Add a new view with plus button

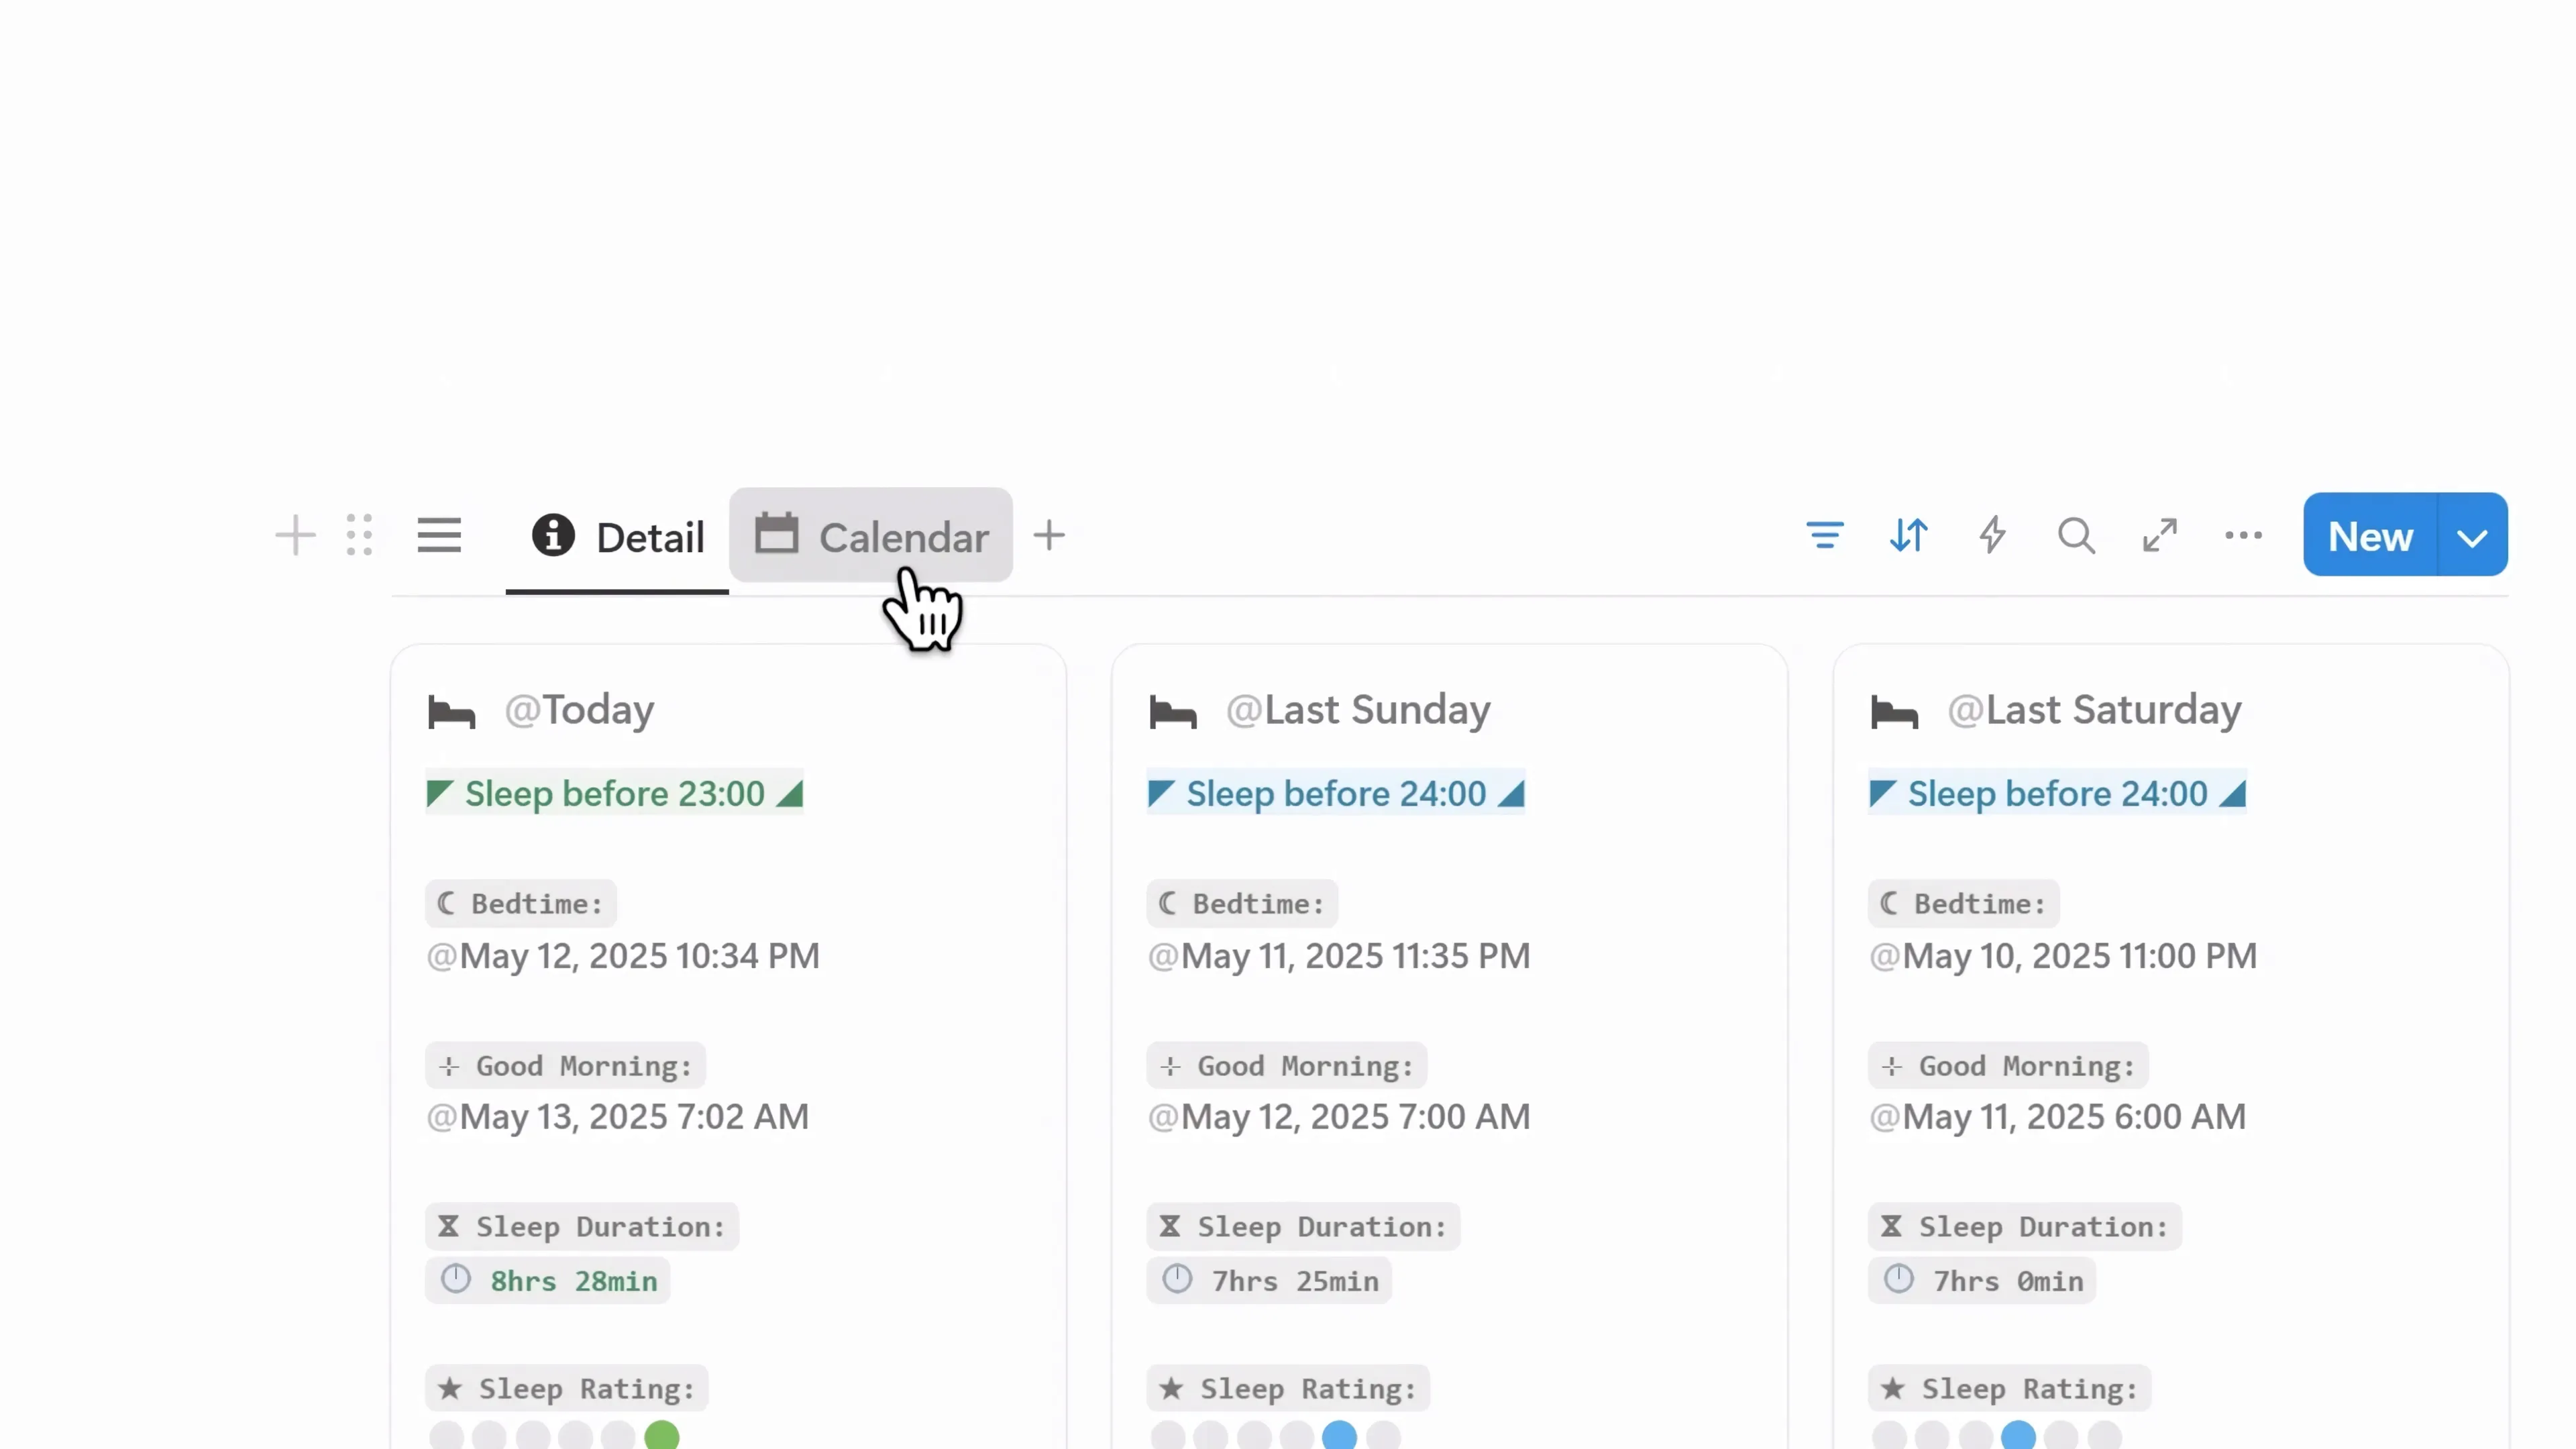coord(1049,535)
